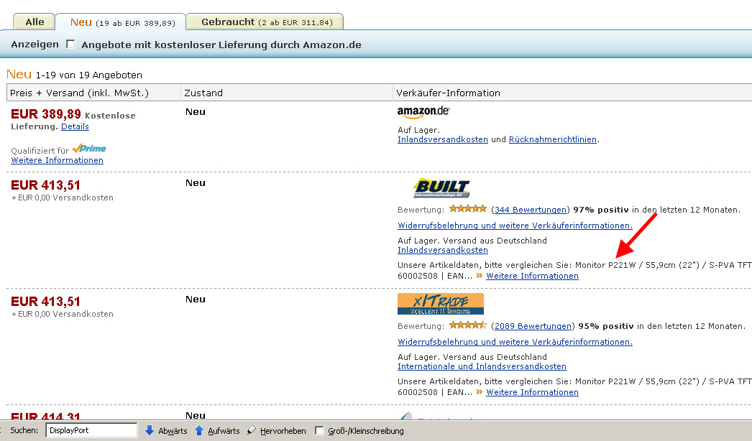The image size is (752, 441).
Task: Click the star rating for xITRADE seller
Action: [x=467, y=325]
